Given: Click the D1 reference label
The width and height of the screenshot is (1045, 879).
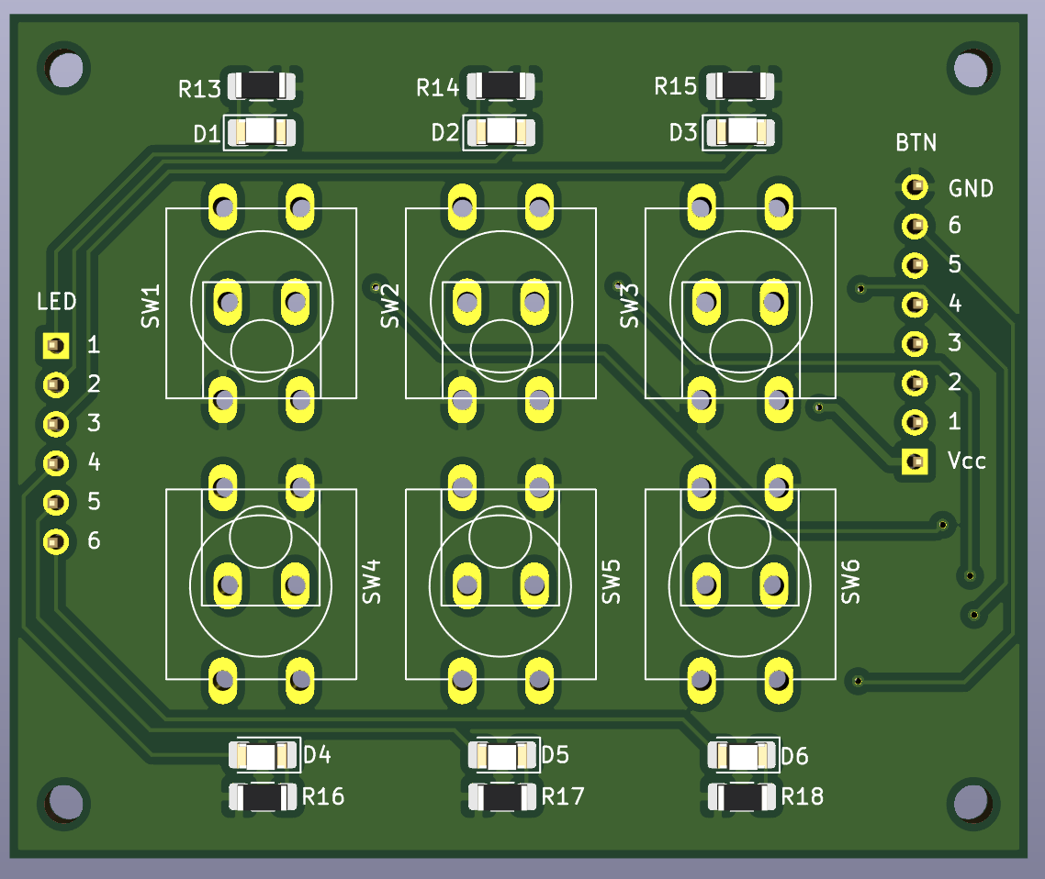Looking at the screenshot, I should 207,134.
